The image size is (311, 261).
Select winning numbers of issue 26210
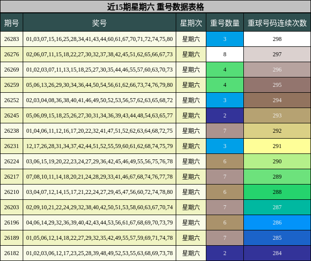pyautogui.click(x=99, y=192)
